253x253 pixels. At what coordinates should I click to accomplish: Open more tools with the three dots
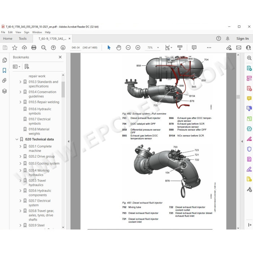209,48
